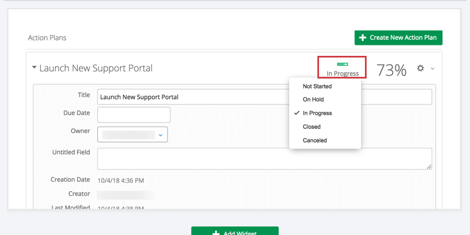
Task: Open the action plan gear settings
Action: pos(421,69)
